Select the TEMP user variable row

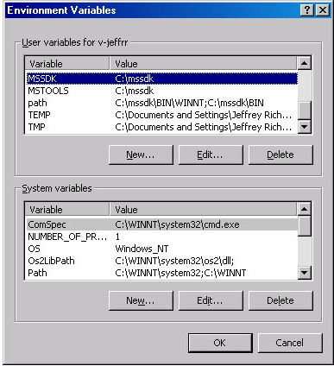pos(162,115)
